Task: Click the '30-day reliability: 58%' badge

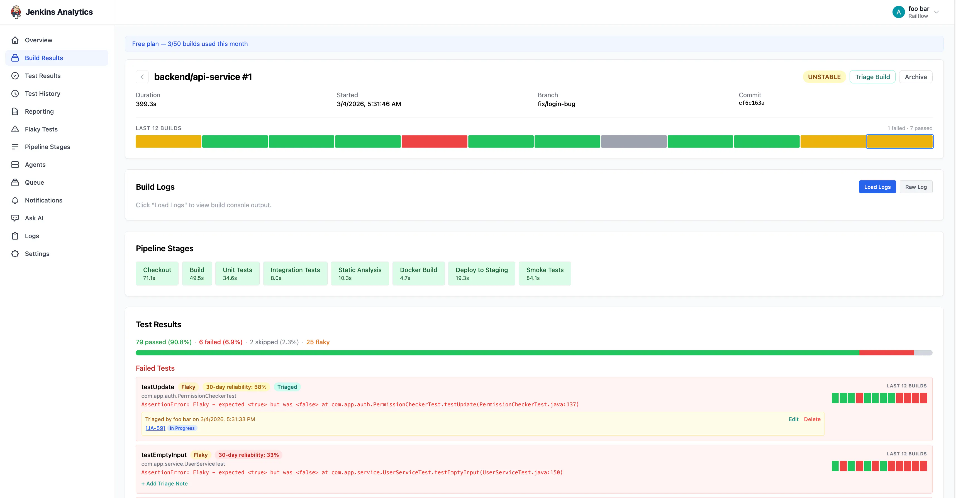Action: [236, 387]
